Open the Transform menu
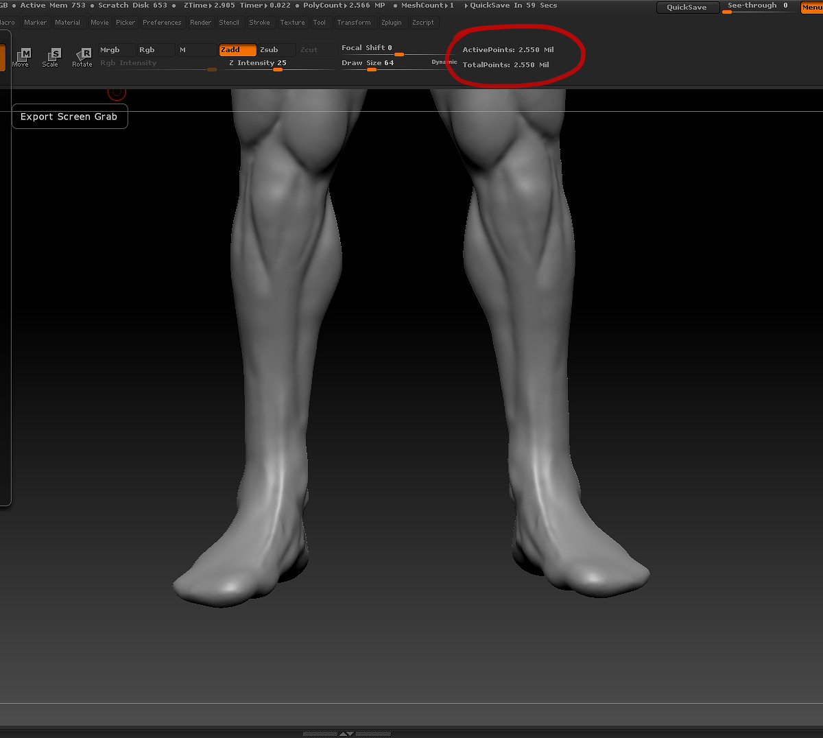 [x=354, y=23]
